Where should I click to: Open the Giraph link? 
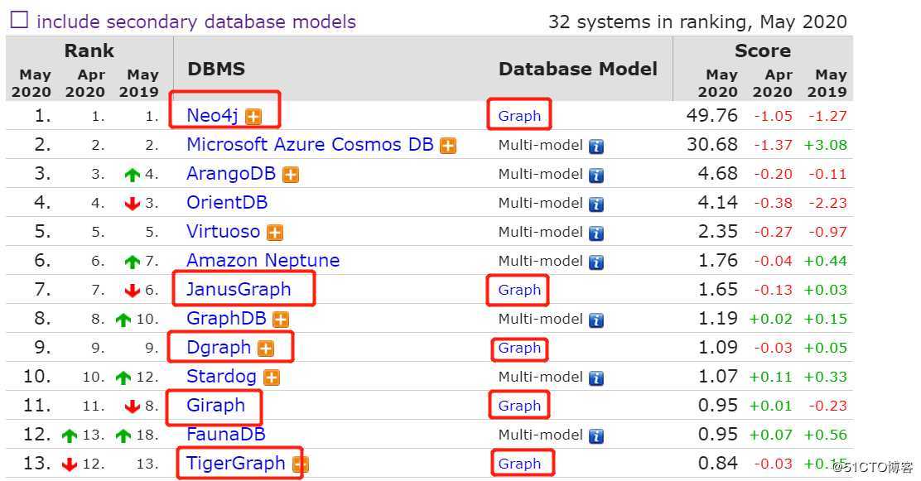(x=215, y=405)
